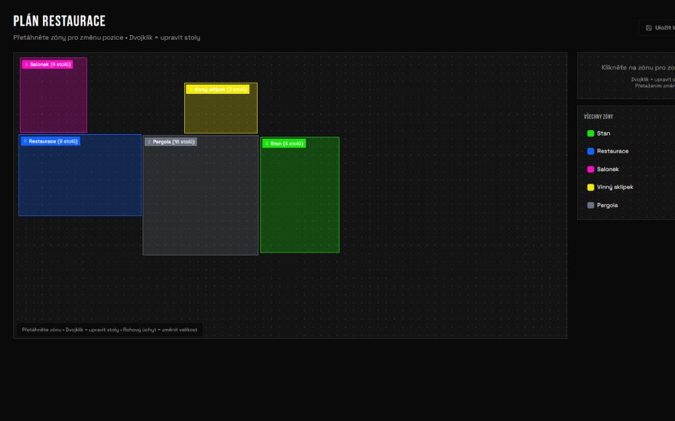The width and height of the screenshot is (675, 421).
Task: Choose Pergola in the Všechny zóny list
Action: [607, 206]
